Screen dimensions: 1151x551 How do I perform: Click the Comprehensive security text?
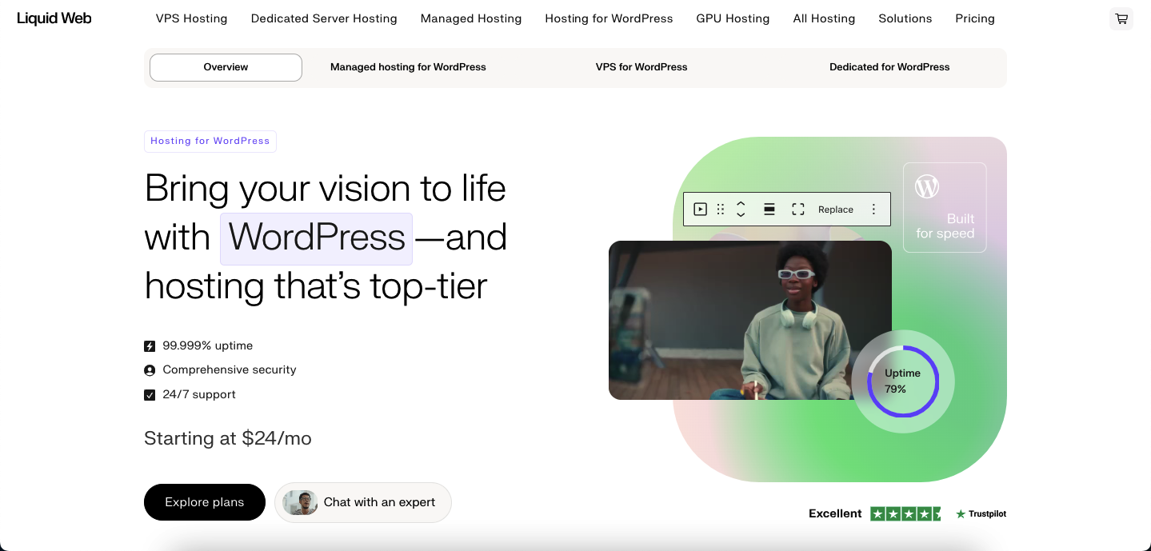(x=230, y=370)
